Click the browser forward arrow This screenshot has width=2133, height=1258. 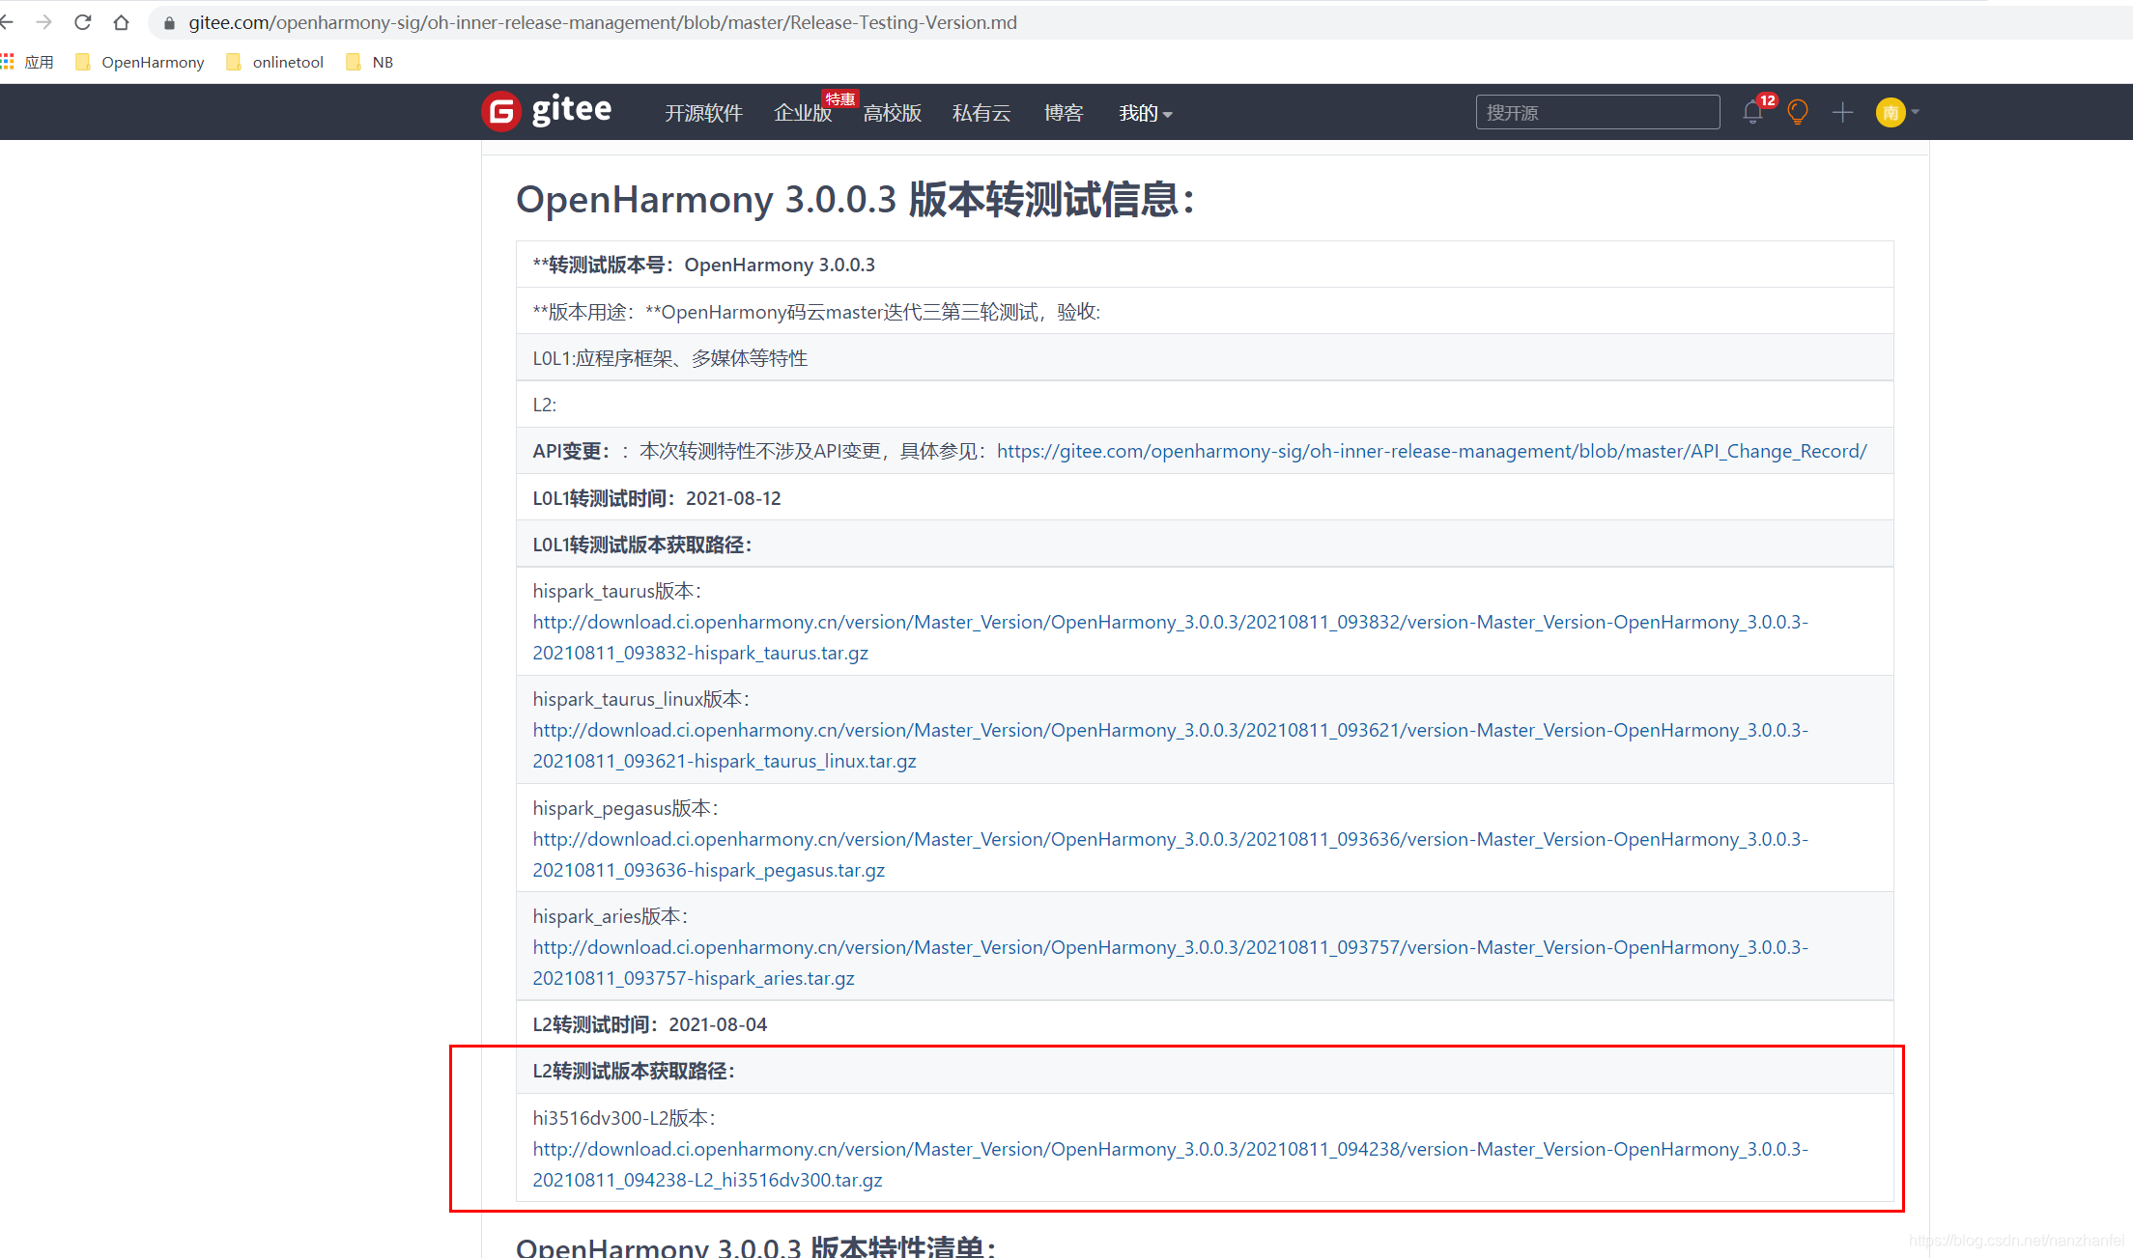[x=43, y=22]
